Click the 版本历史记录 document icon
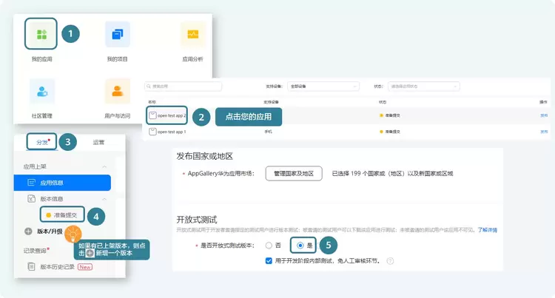The image size is (555, 298). click(30, 266)
